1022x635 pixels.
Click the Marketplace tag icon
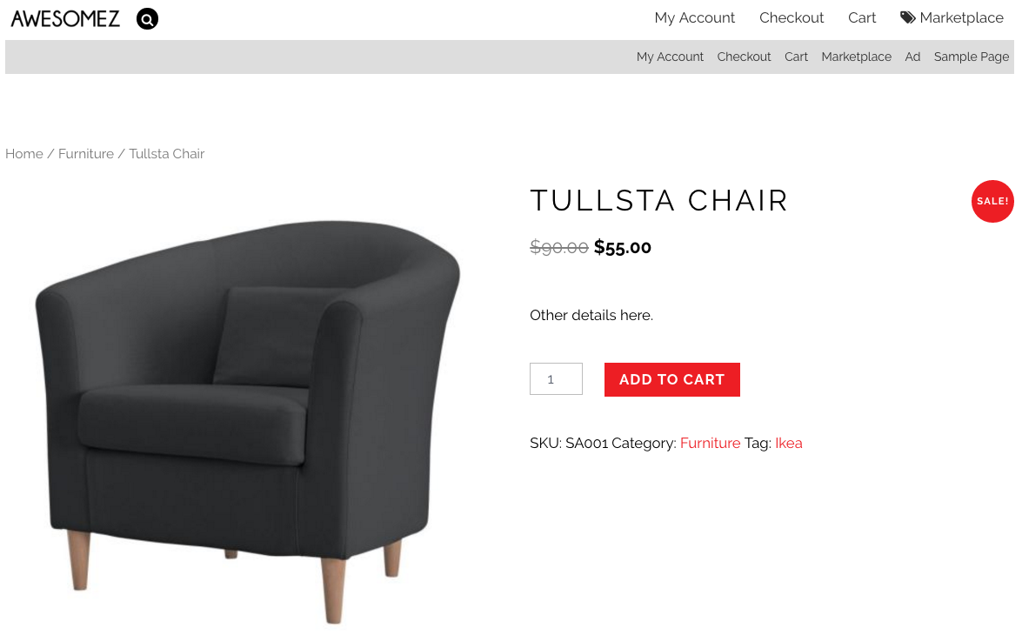click(907, 17)
